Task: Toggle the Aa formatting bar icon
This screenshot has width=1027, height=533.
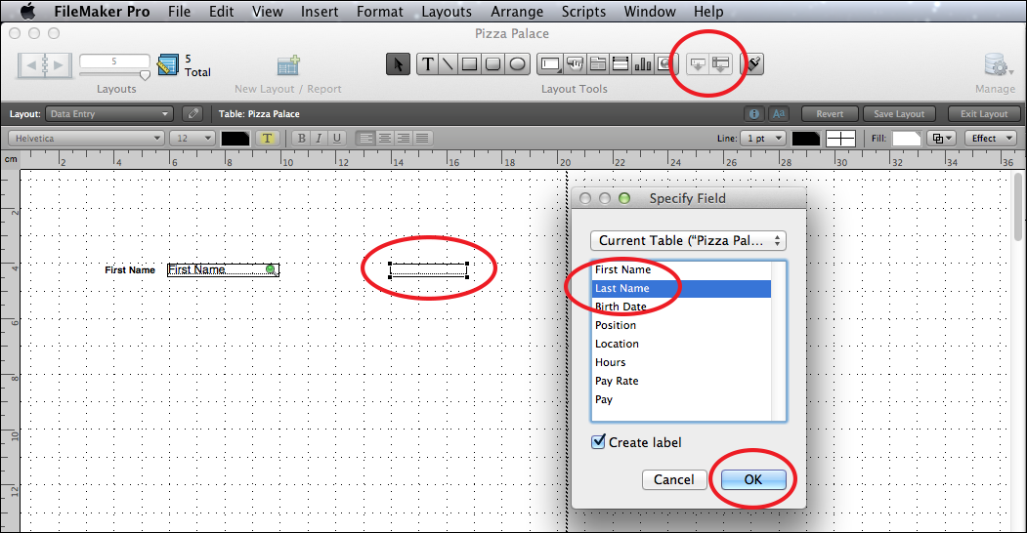Action: [778, 114]
